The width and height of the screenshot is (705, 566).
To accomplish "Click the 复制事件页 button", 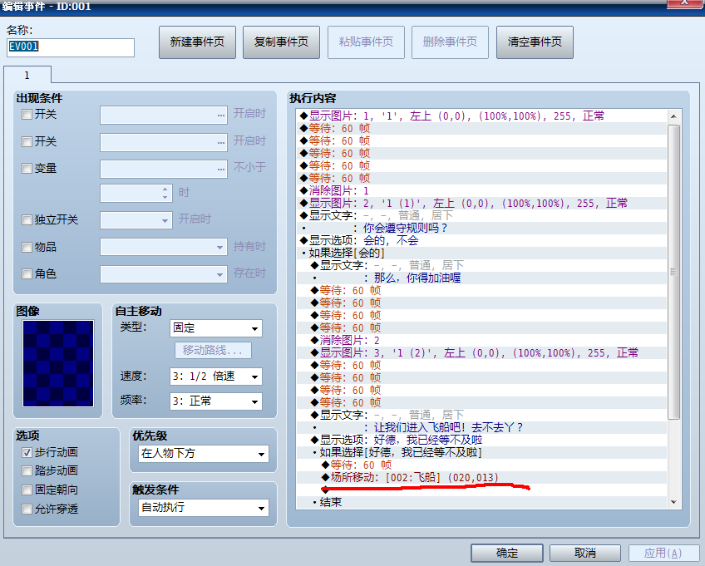I will [x=281, y=42].
